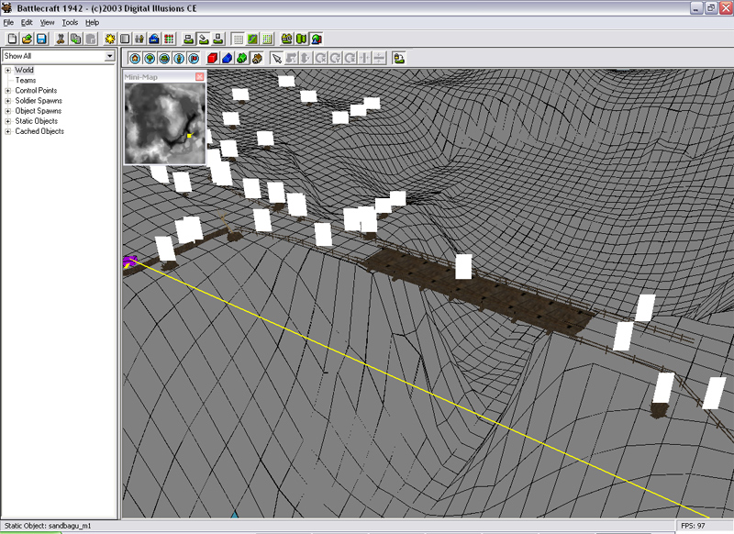Open the Tools menu
The image size is (734, 534).
click(70, 22)
